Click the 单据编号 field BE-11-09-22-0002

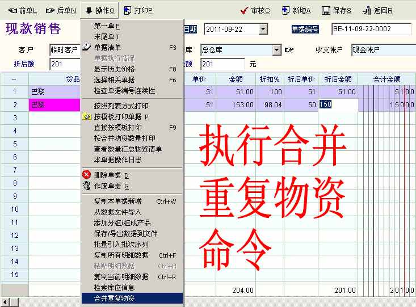pyautogui.click(x=371, y=30)
